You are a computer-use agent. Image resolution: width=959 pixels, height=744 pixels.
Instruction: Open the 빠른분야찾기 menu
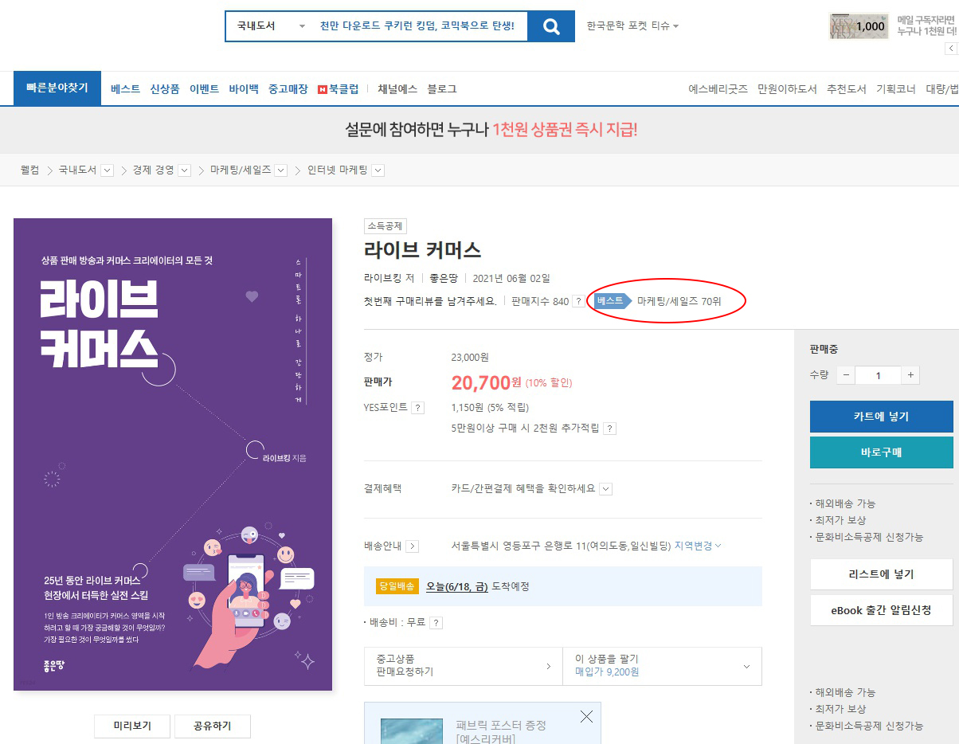point(57,88)
